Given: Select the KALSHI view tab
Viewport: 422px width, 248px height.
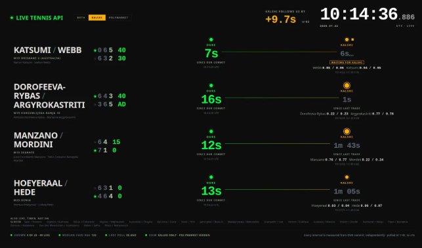Looking at the screenshot, I should pos(97,18).
